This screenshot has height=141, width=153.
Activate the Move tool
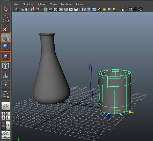coord(6,38)
